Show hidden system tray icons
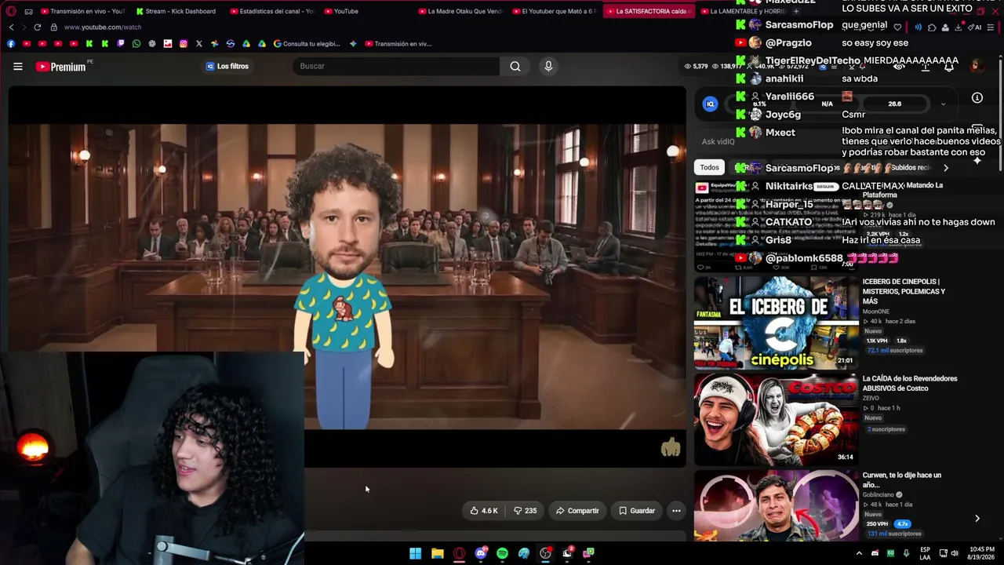Viewport: 1004px width, 565px height. point(859,553)
